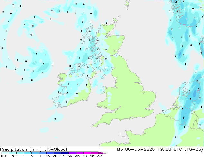204x157 pixels.
Task: Click the 40–45 mm legend swatch
Action: point(87,153)
